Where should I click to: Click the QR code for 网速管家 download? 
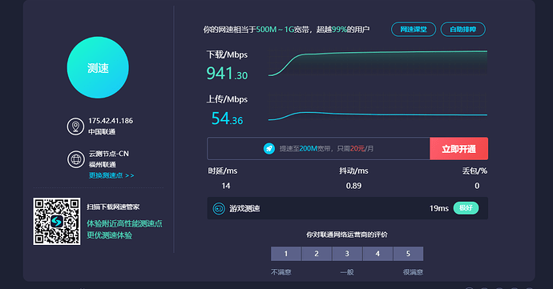click(x=57, y=221)
